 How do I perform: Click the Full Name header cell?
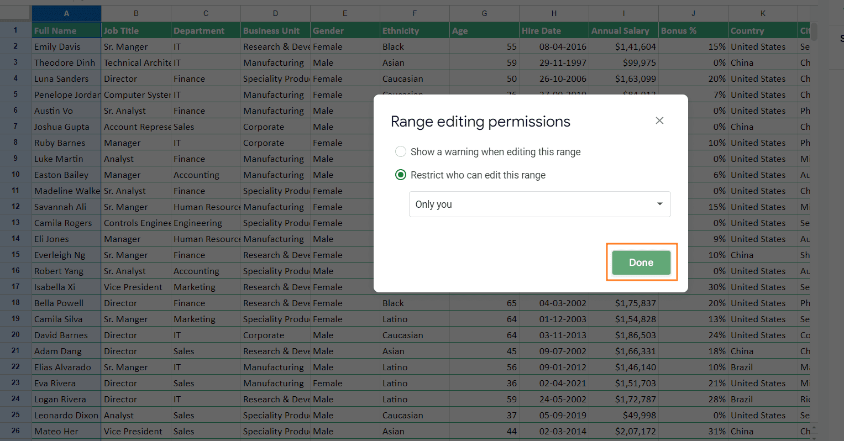(x=66, y=30)
